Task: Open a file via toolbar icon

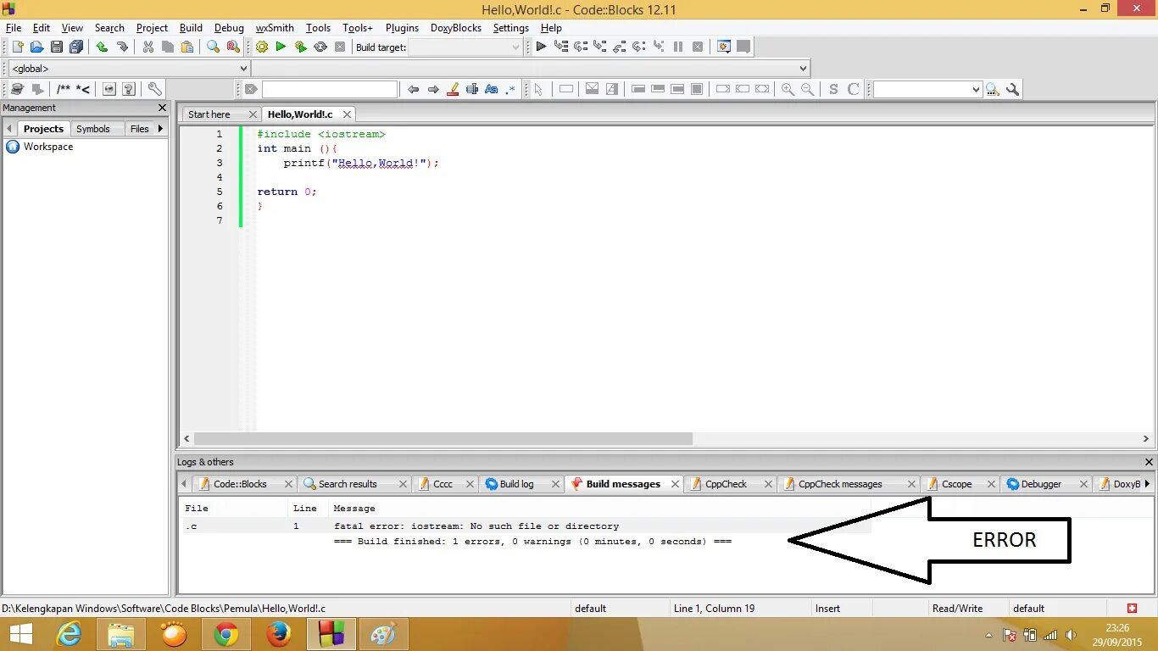Action: (36, 47)
